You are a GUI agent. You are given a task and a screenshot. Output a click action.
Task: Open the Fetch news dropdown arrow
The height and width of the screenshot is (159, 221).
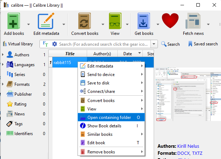(x=208, y=24)
